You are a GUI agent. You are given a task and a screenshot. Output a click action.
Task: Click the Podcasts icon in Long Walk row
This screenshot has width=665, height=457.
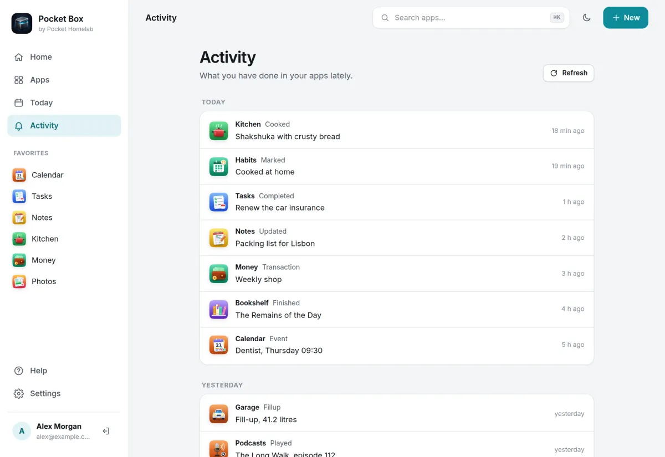pyautogui.click(x=219, y=449)
